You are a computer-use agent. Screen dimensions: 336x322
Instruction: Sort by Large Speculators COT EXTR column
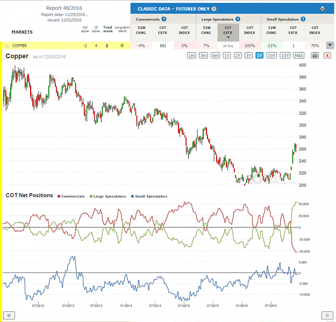228,32
